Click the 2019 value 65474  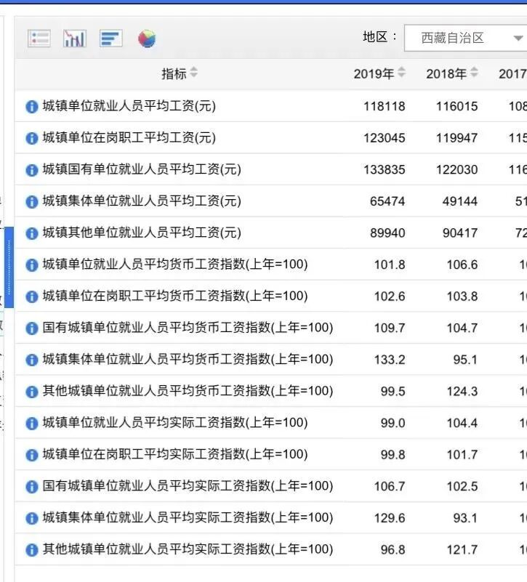[387, 201]
